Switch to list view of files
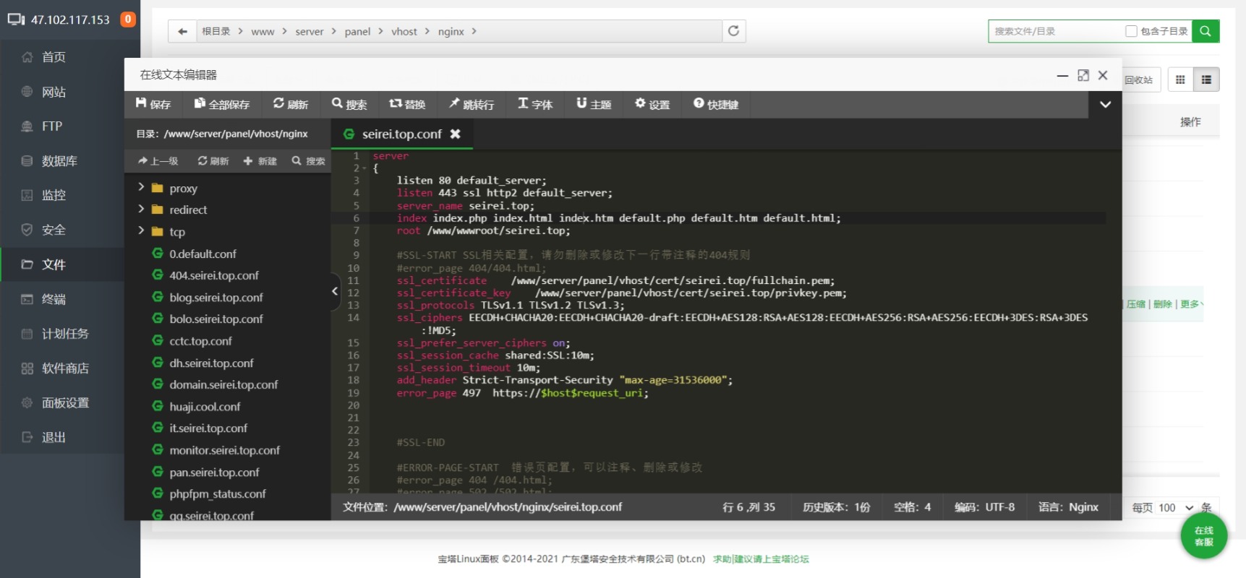This screenshot has width=1246, height=578. pos(1206,79)
